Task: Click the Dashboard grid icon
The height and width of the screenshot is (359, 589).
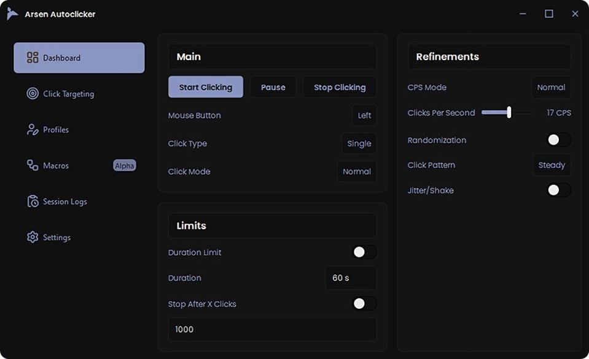Action: (x=33, y=58)
